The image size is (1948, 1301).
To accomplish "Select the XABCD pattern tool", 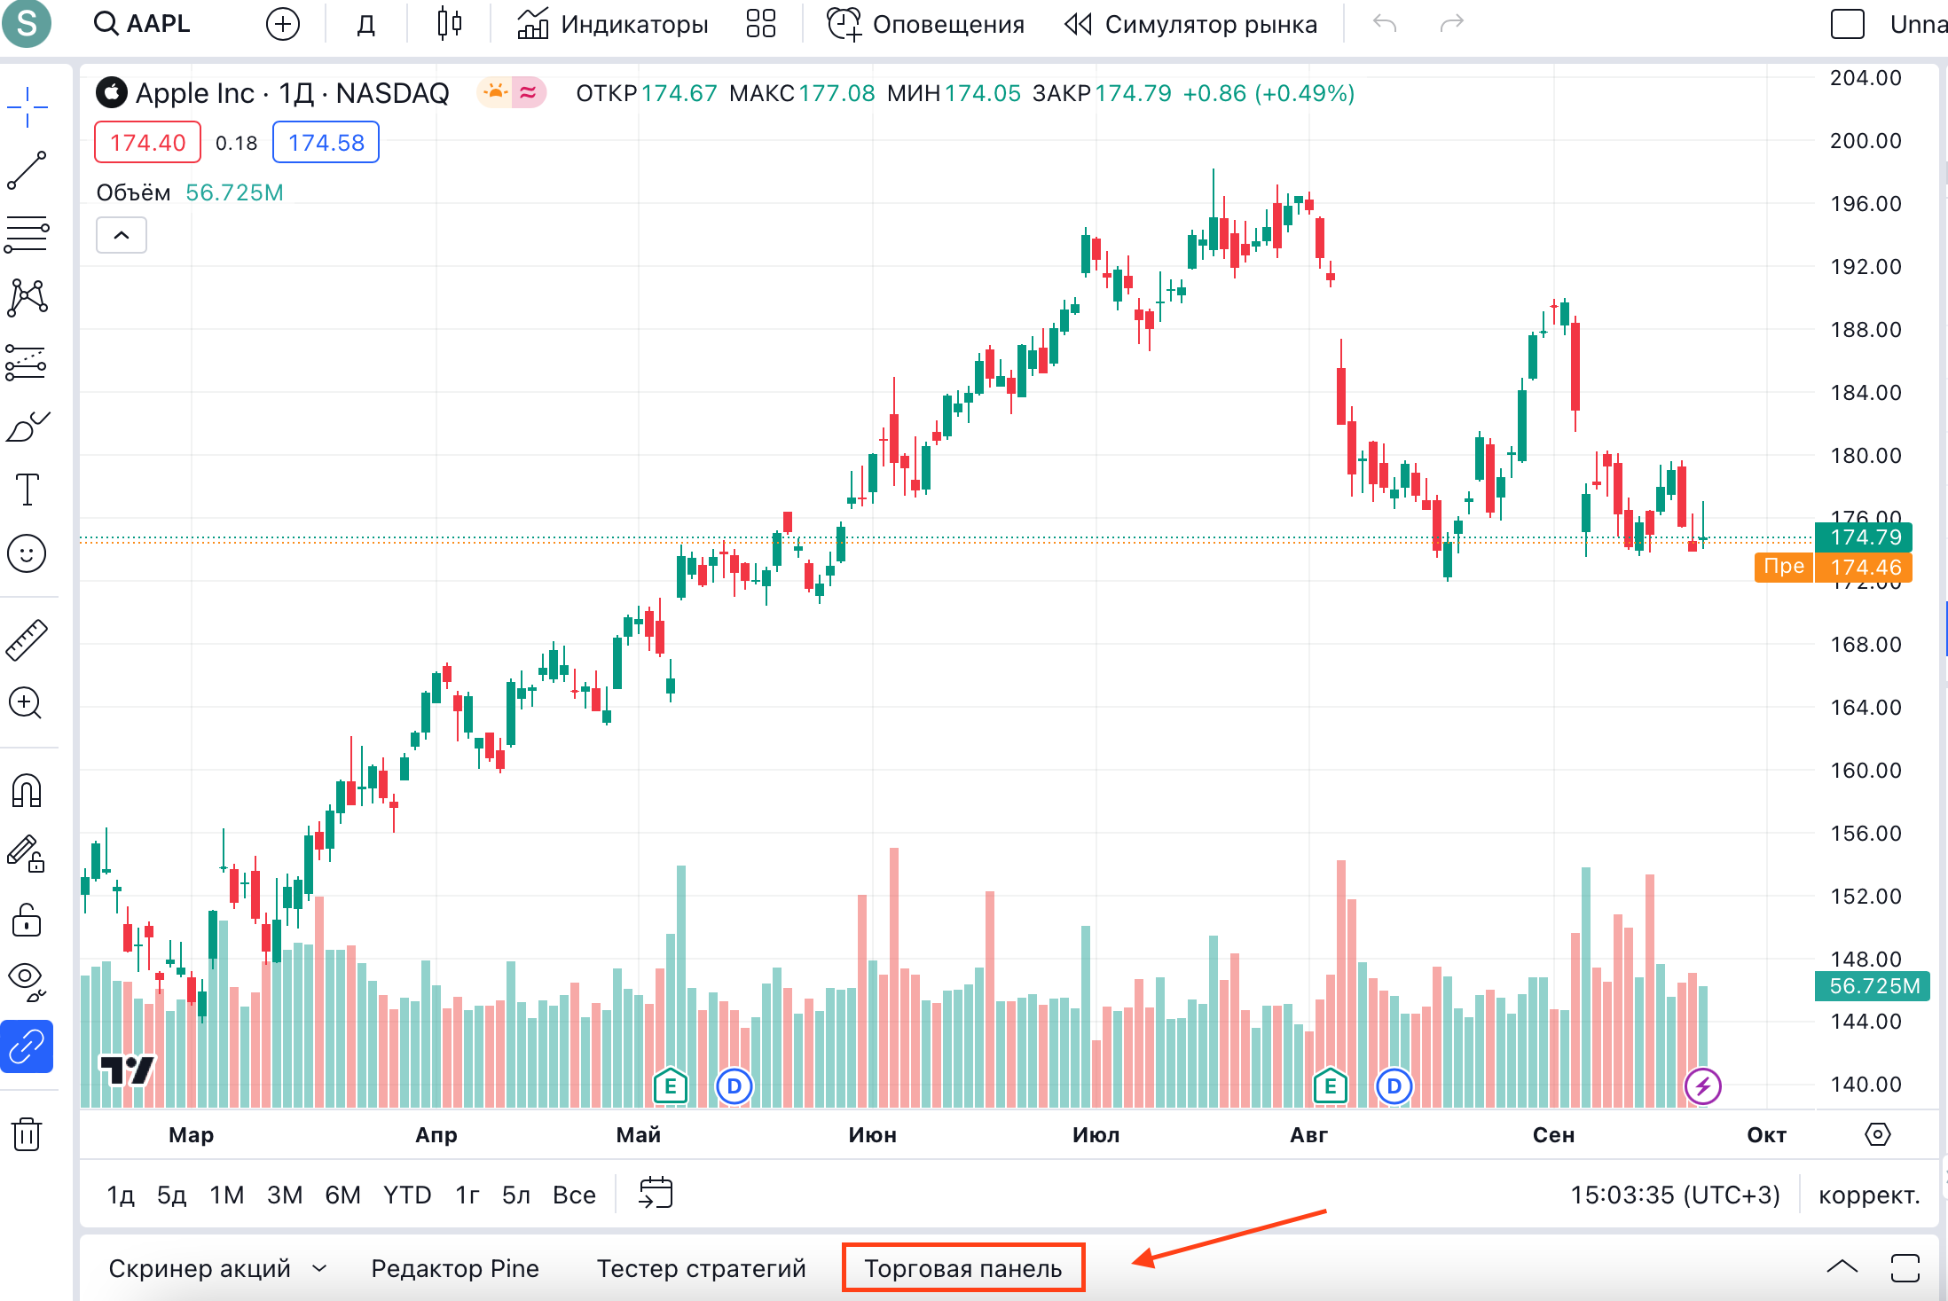I will point(27,298).
